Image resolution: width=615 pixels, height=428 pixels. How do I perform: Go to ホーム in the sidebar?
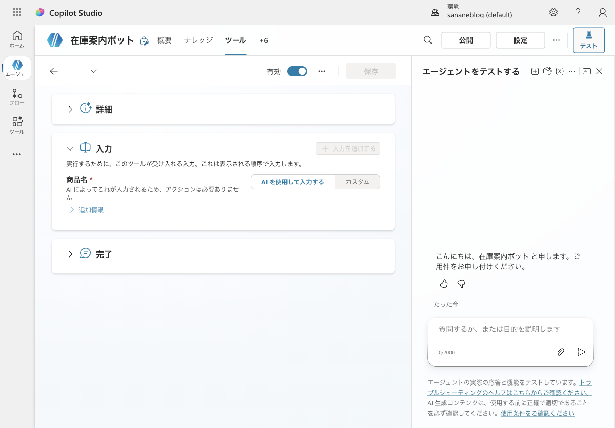(17, 39)
